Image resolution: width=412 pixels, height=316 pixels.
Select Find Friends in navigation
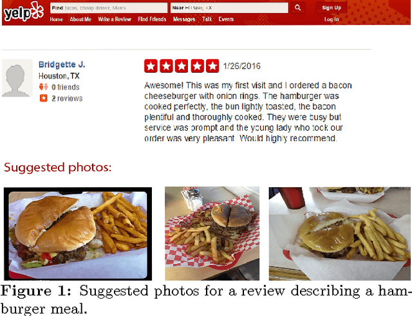pos(152,19)
